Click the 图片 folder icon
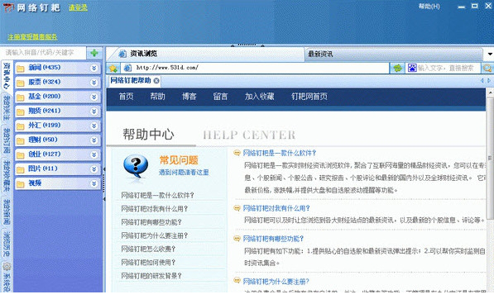The height and width of the screenshot is (304, 494). pos(21,170)
